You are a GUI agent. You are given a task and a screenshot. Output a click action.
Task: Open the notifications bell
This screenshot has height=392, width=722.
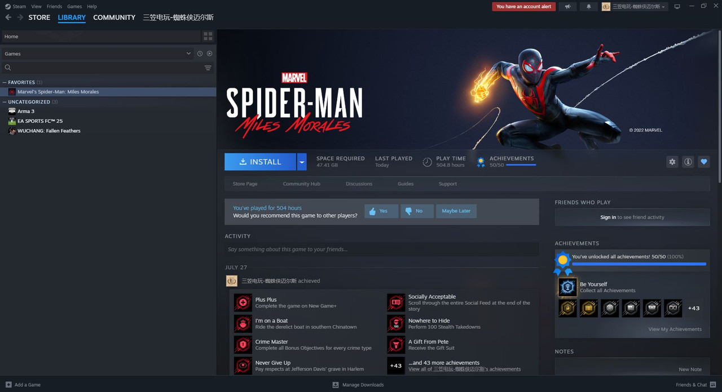589,7
